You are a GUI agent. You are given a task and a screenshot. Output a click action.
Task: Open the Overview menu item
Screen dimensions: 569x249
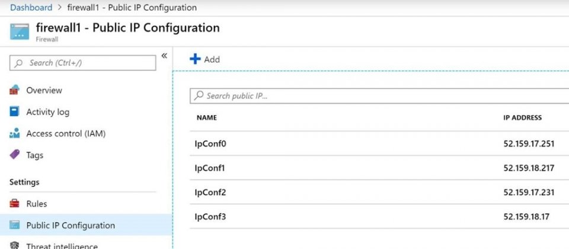pos(44,90)
